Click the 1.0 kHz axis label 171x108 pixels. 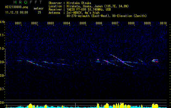[x=2, y=49]
